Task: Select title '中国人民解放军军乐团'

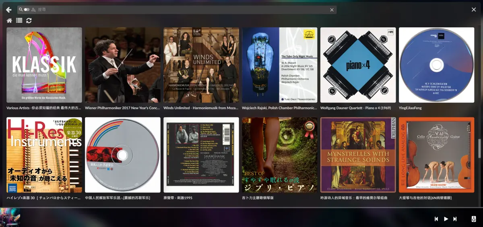Action: click(x=118, y=198)
